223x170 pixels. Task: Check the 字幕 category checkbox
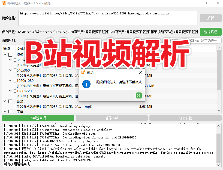10,112
